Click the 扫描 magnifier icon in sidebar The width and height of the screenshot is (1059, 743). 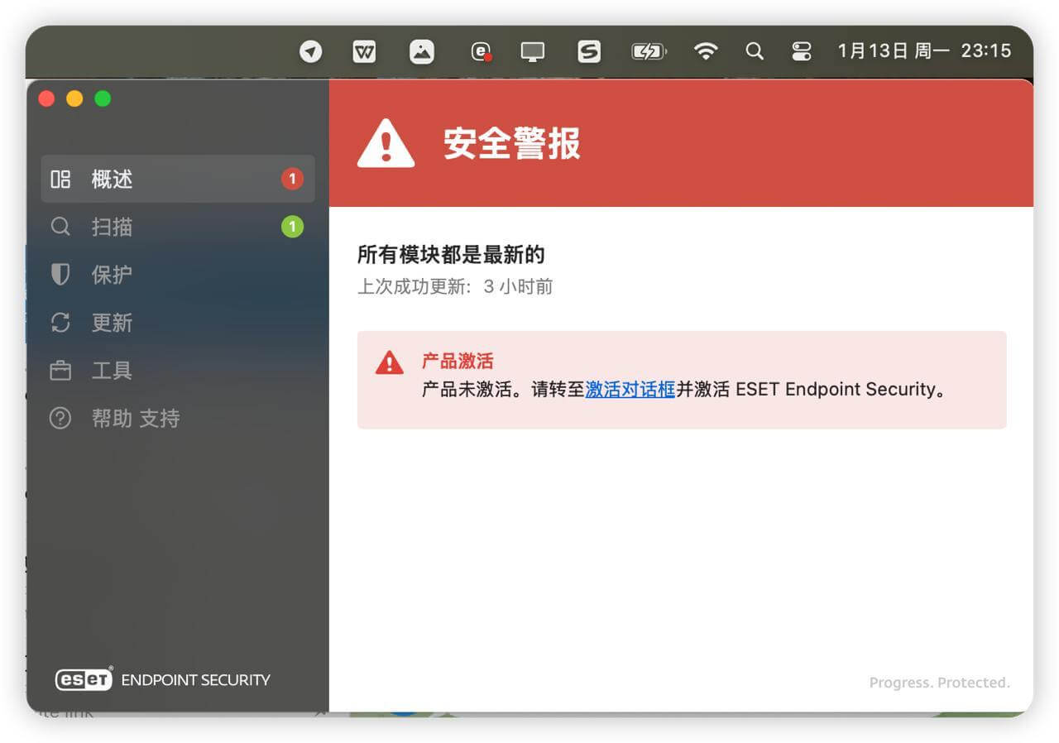tap(60, 227)
